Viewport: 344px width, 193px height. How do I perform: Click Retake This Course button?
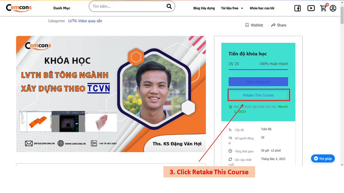[x=258, y=95]
